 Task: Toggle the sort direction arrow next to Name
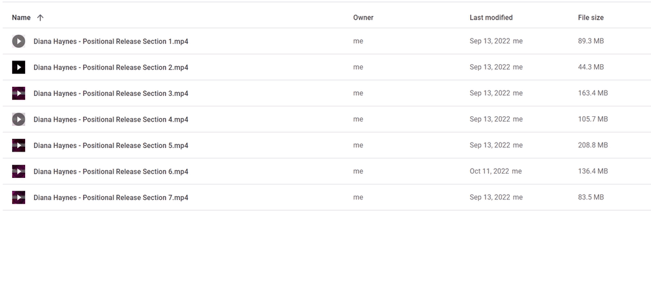[40, 18]
